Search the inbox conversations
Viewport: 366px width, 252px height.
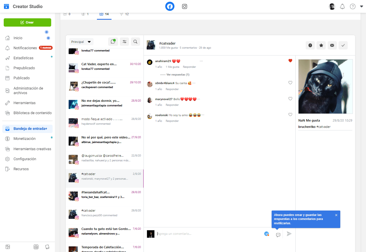pyautogui.click(x=136, y=42)
